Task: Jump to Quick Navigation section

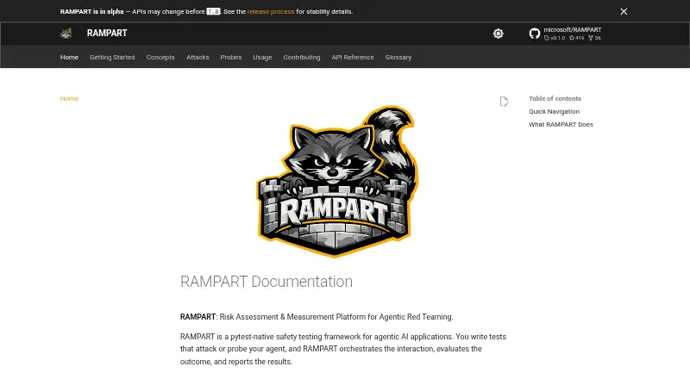Action: [554, 112]
